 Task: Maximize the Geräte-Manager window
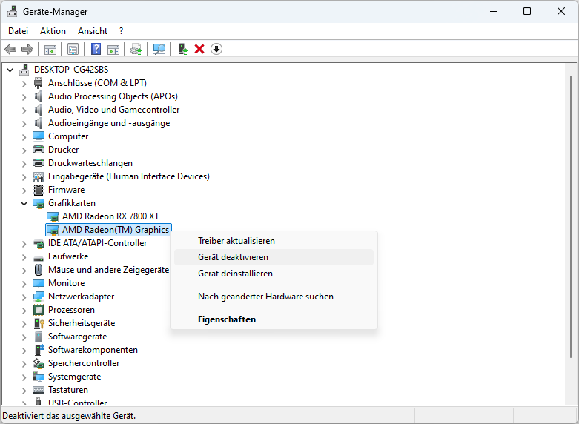[527, 11]
